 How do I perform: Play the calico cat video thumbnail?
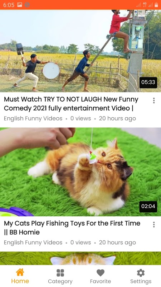pos(80,172)
